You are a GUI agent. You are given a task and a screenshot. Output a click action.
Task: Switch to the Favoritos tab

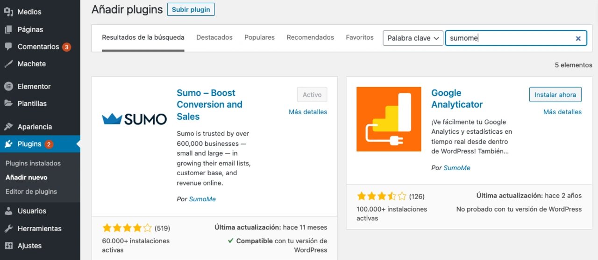360,37
